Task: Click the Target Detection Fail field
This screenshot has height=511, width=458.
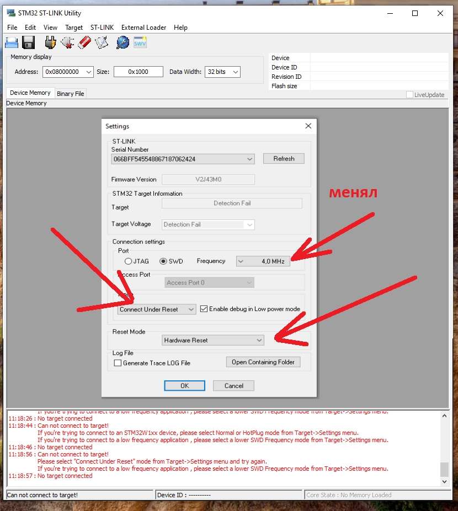Action: 232,203
